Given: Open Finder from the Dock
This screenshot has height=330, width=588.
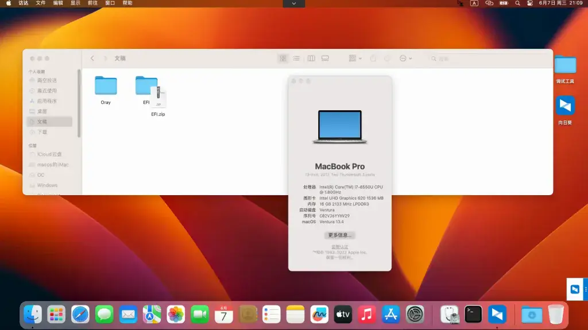Looking at the screenshot, I should coord(33,315).
